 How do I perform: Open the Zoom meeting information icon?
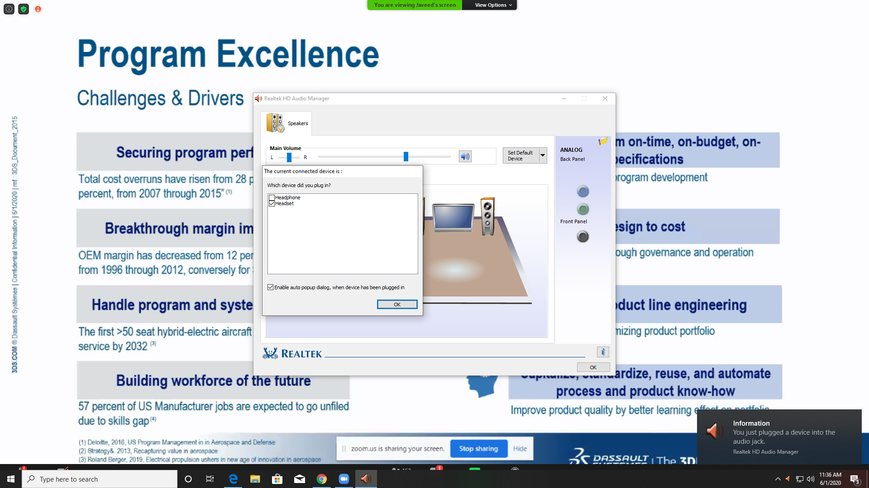[x=9, y=9]
